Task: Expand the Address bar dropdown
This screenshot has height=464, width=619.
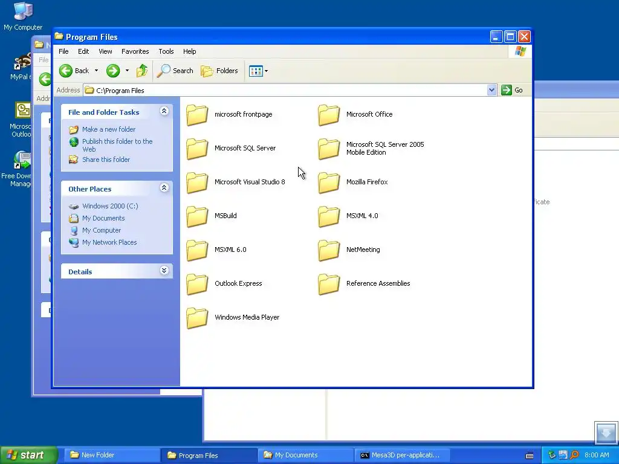Action: (491, 91)
